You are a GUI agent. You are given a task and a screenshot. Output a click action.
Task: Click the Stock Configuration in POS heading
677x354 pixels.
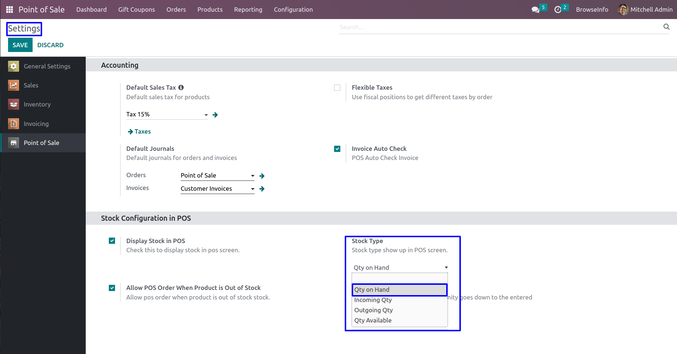pos(146,218)
